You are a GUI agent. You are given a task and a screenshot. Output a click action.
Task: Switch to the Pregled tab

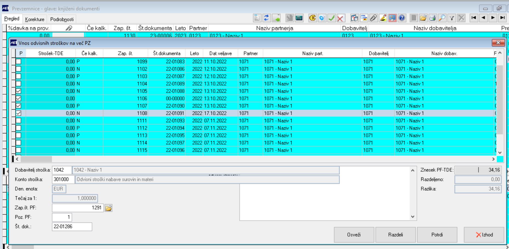point(12,19)
